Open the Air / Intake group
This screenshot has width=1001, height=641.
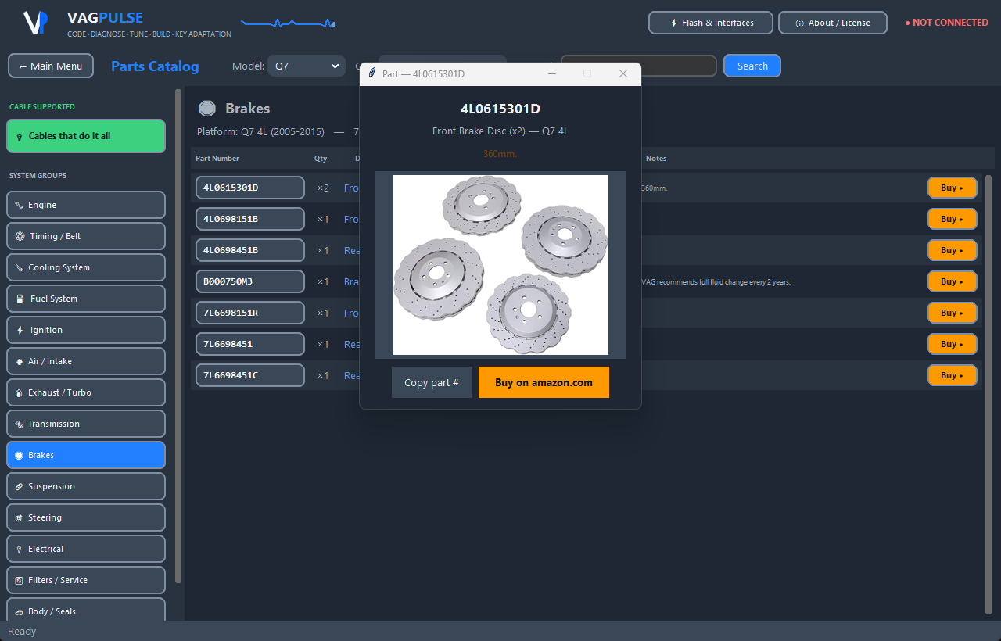pyautogui.click(x=86, y=361)
